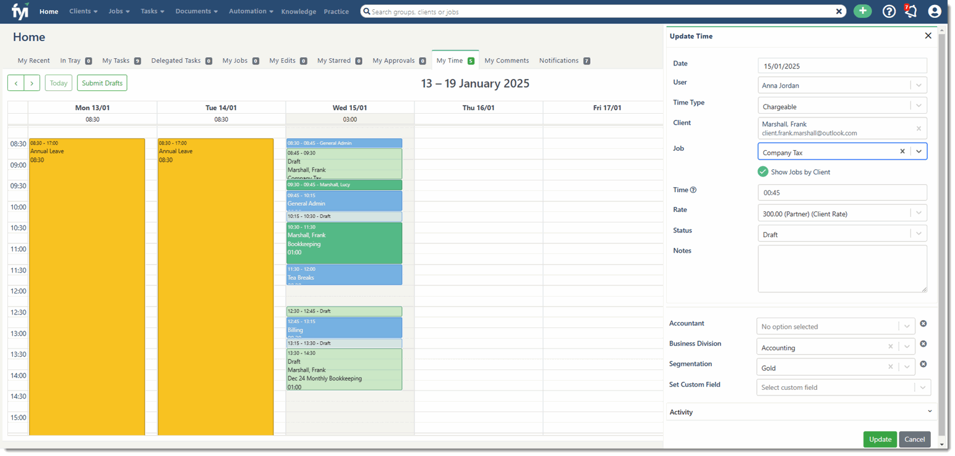955x456 pixels.
Task: Select the 09:30 Marshall, Lucy entry
Action: click(344, 185)
